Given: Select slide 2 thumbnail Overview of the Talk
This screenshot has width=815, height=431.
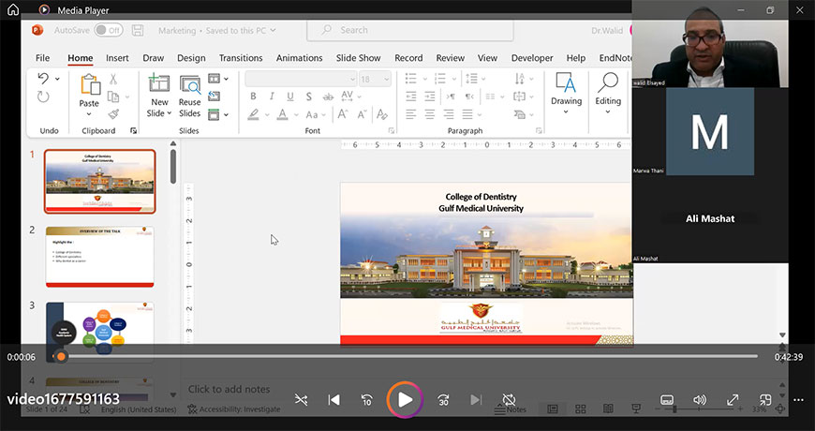Looking at the screenshot, I should [100, 257].
